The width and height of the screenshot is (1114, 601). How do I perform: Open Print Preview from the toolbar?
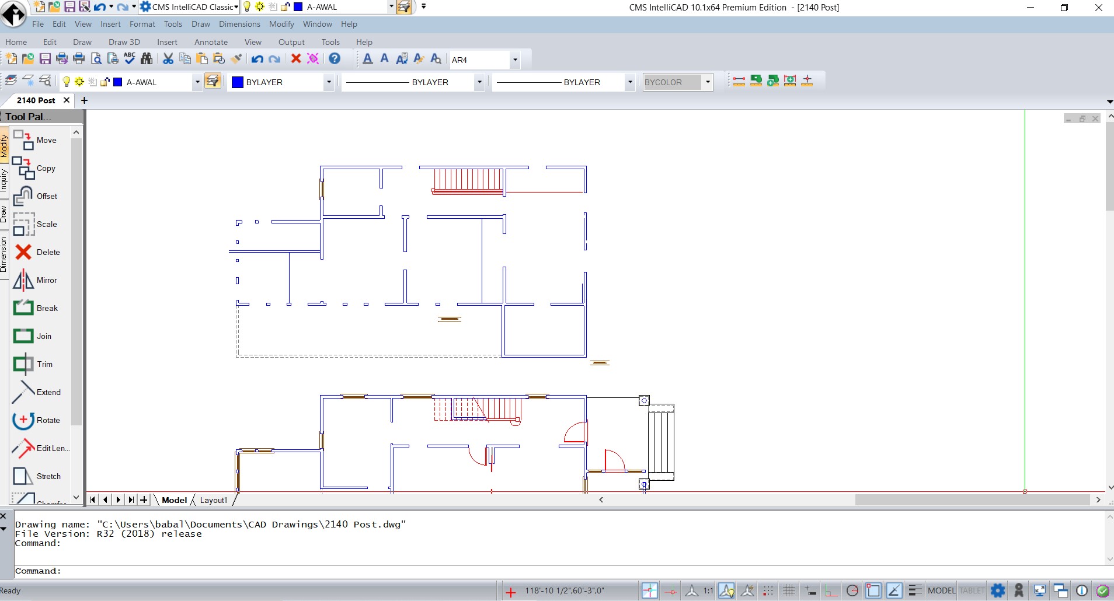point(96,59)
